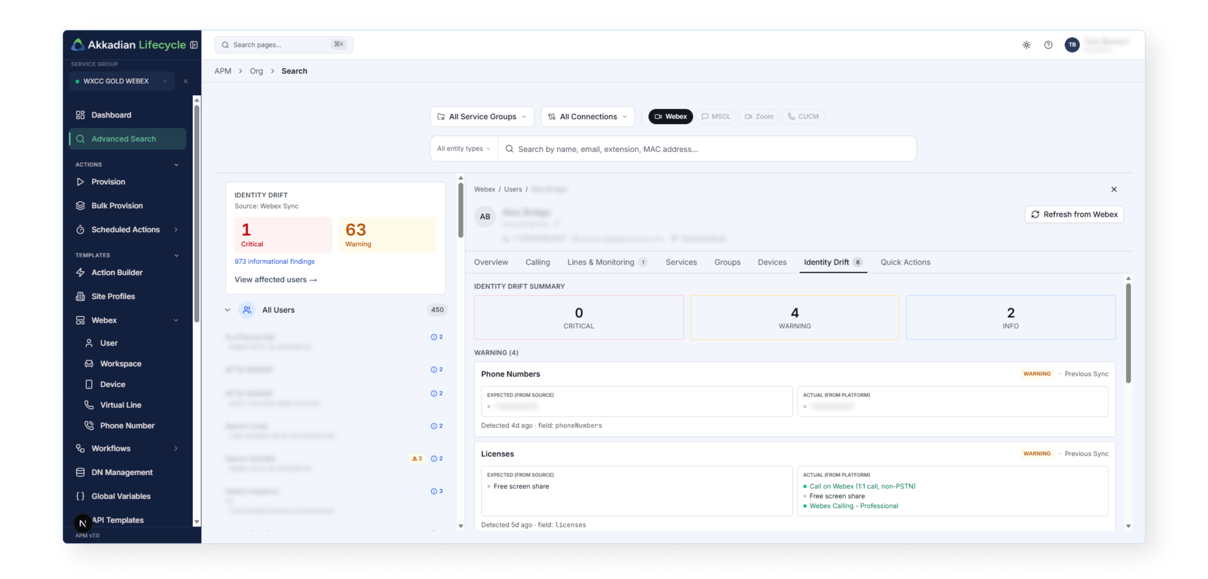
Task: Switch to the Devices tab
Action: click(772, 262)
